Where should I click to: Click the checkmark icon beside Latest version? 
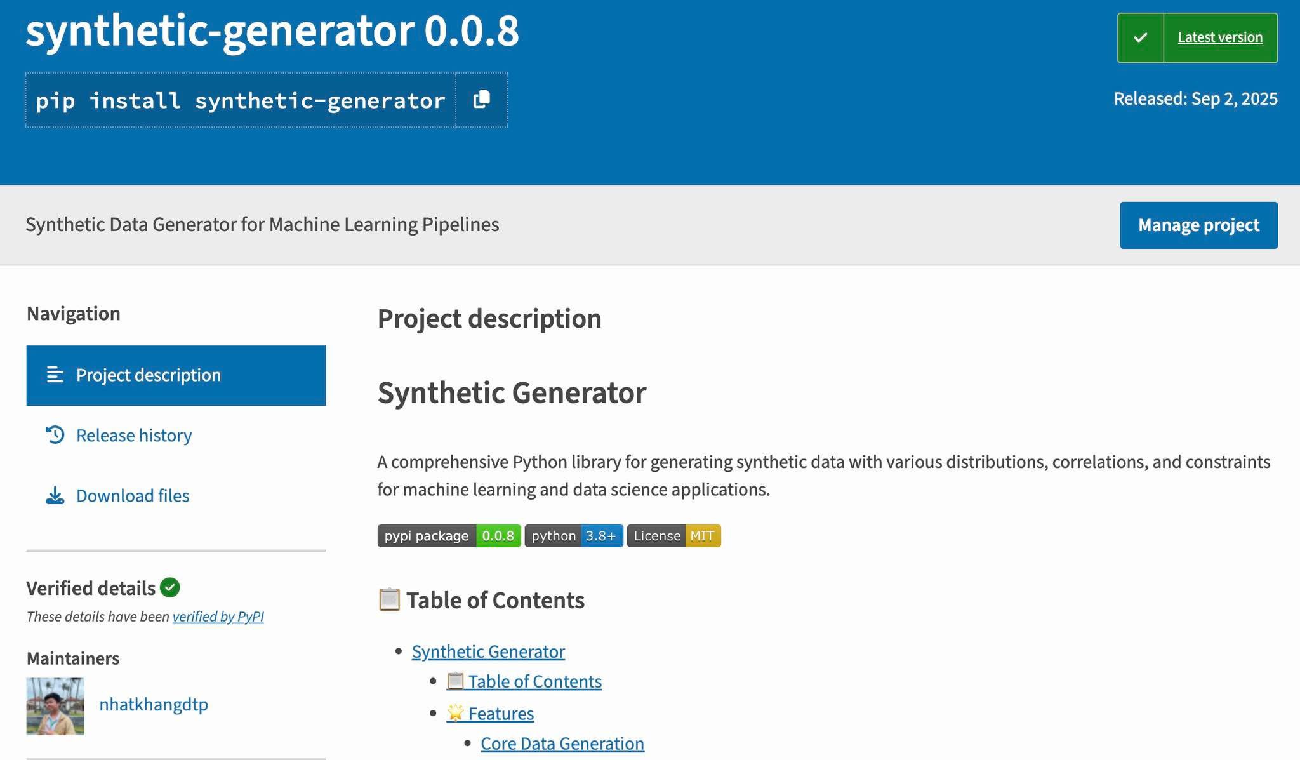(1140, 37)
